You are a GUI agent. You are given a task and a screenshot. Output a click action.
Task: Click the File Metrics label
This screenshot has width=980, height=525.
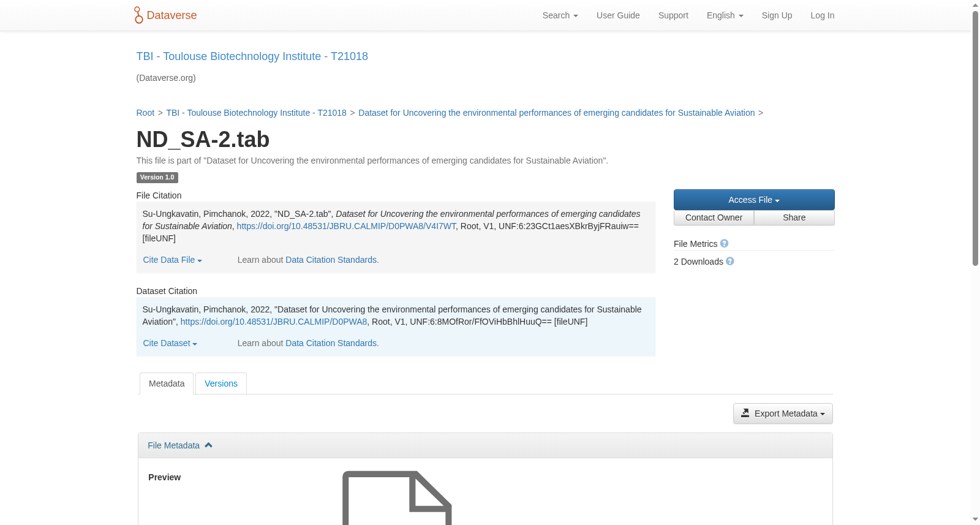(695, 244)
